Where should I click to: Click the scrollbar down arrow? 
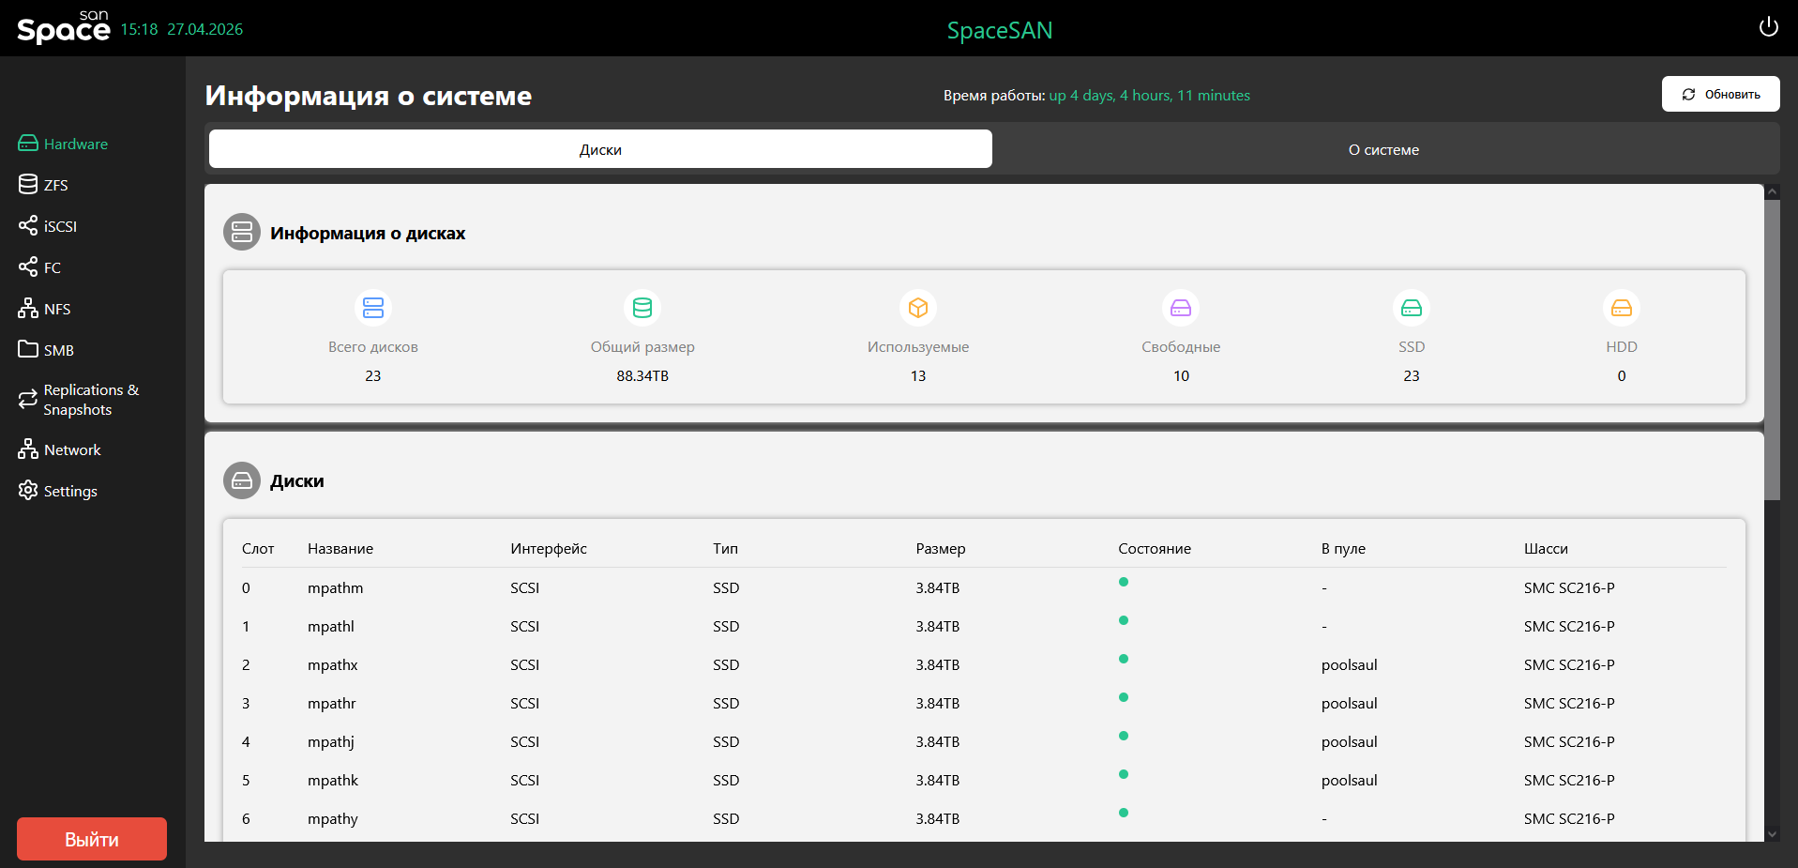(x=1772, y=833)
